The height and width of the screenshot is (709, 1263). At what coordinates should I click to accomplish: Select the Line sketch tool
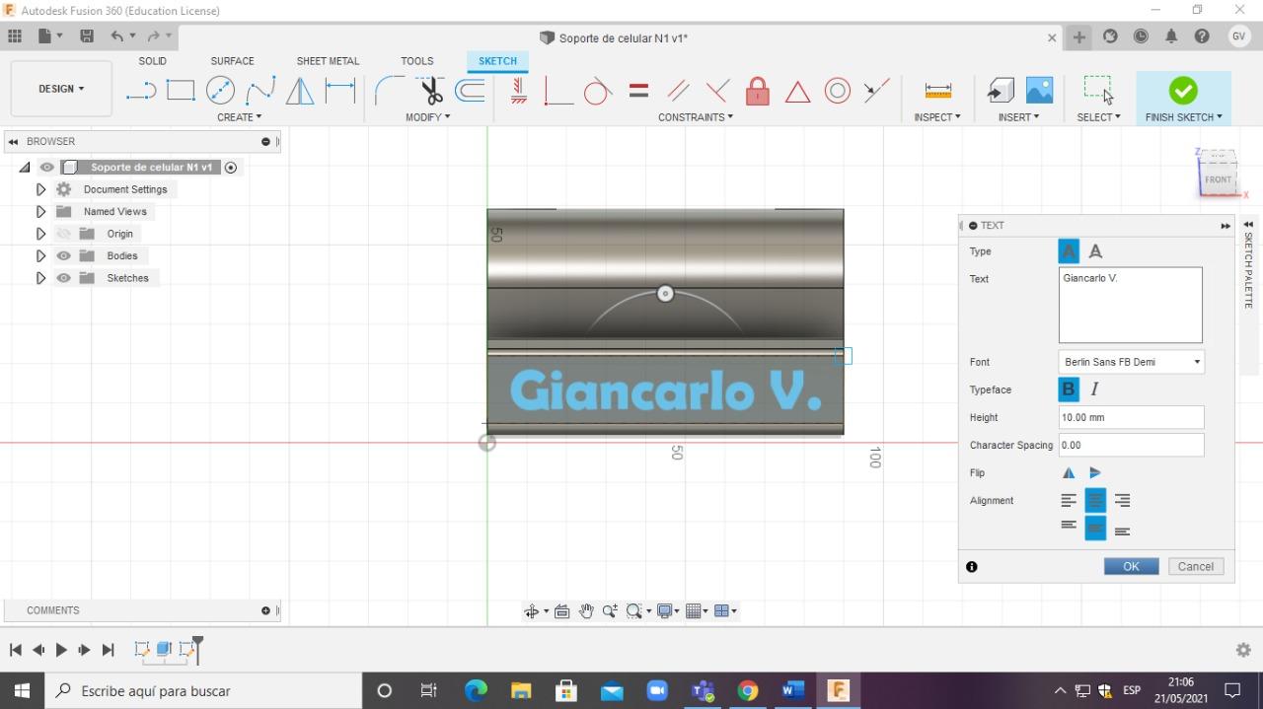pyautogui.click(x=141, y=92)
